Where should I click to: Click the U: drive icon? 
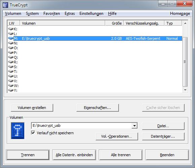tap(11, 76)
